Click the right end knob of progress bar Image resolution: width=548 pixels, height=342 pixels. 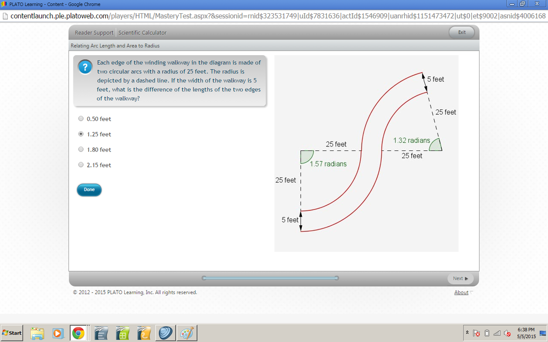coord(337,277)
